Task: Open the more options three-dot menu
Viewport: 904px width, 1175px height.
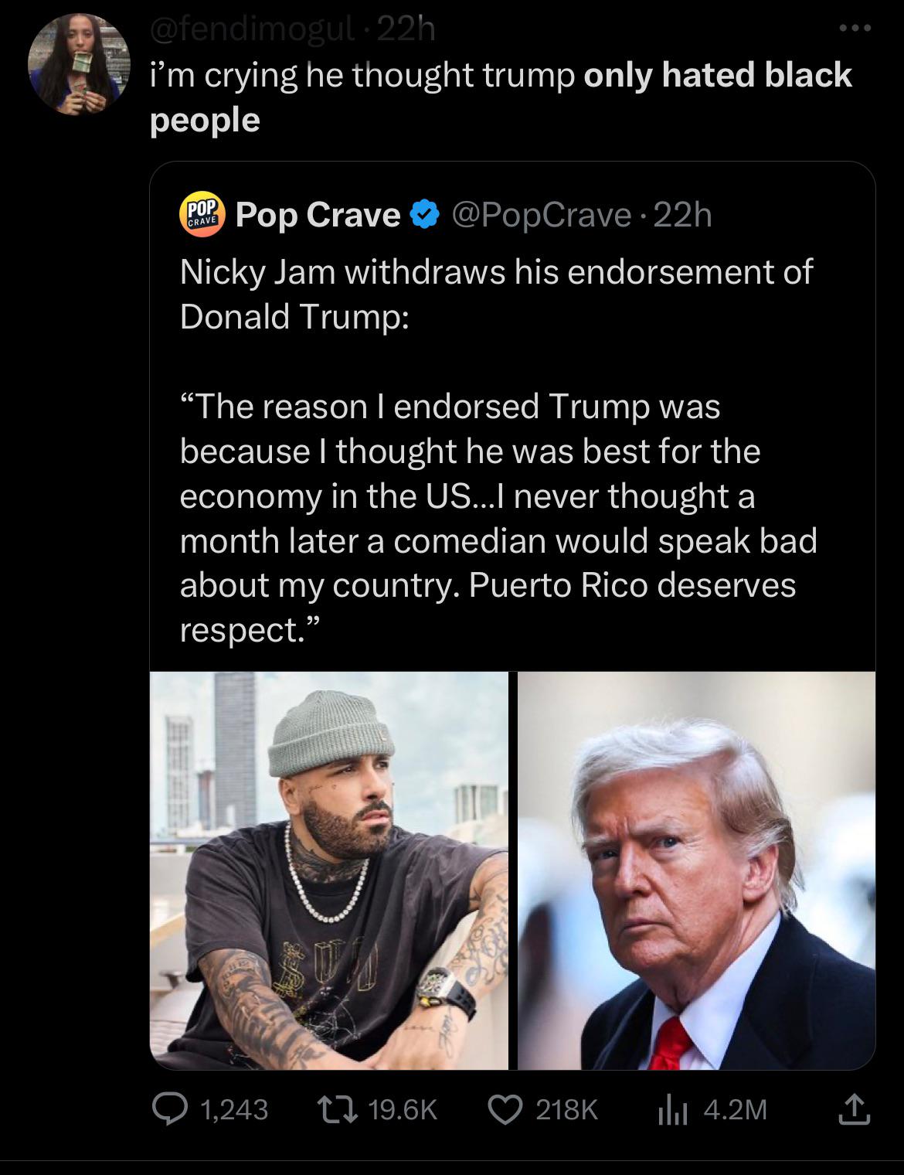Action: (x=857, y=29)
